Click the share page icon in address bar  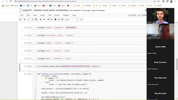pyautogui.click(x=154, y=1)
